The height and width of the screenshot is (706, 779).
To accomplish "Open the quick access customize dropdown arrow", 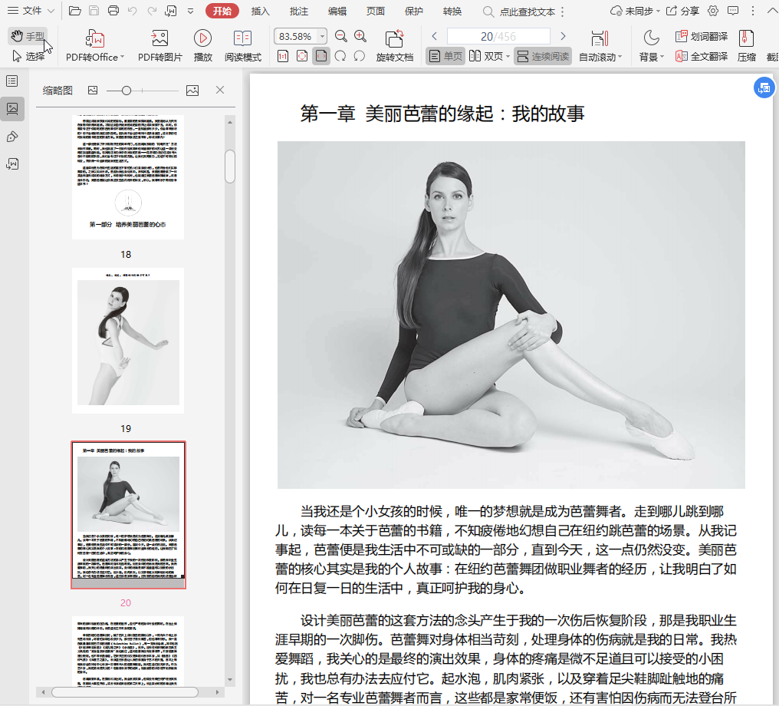I will pos(190,11).
